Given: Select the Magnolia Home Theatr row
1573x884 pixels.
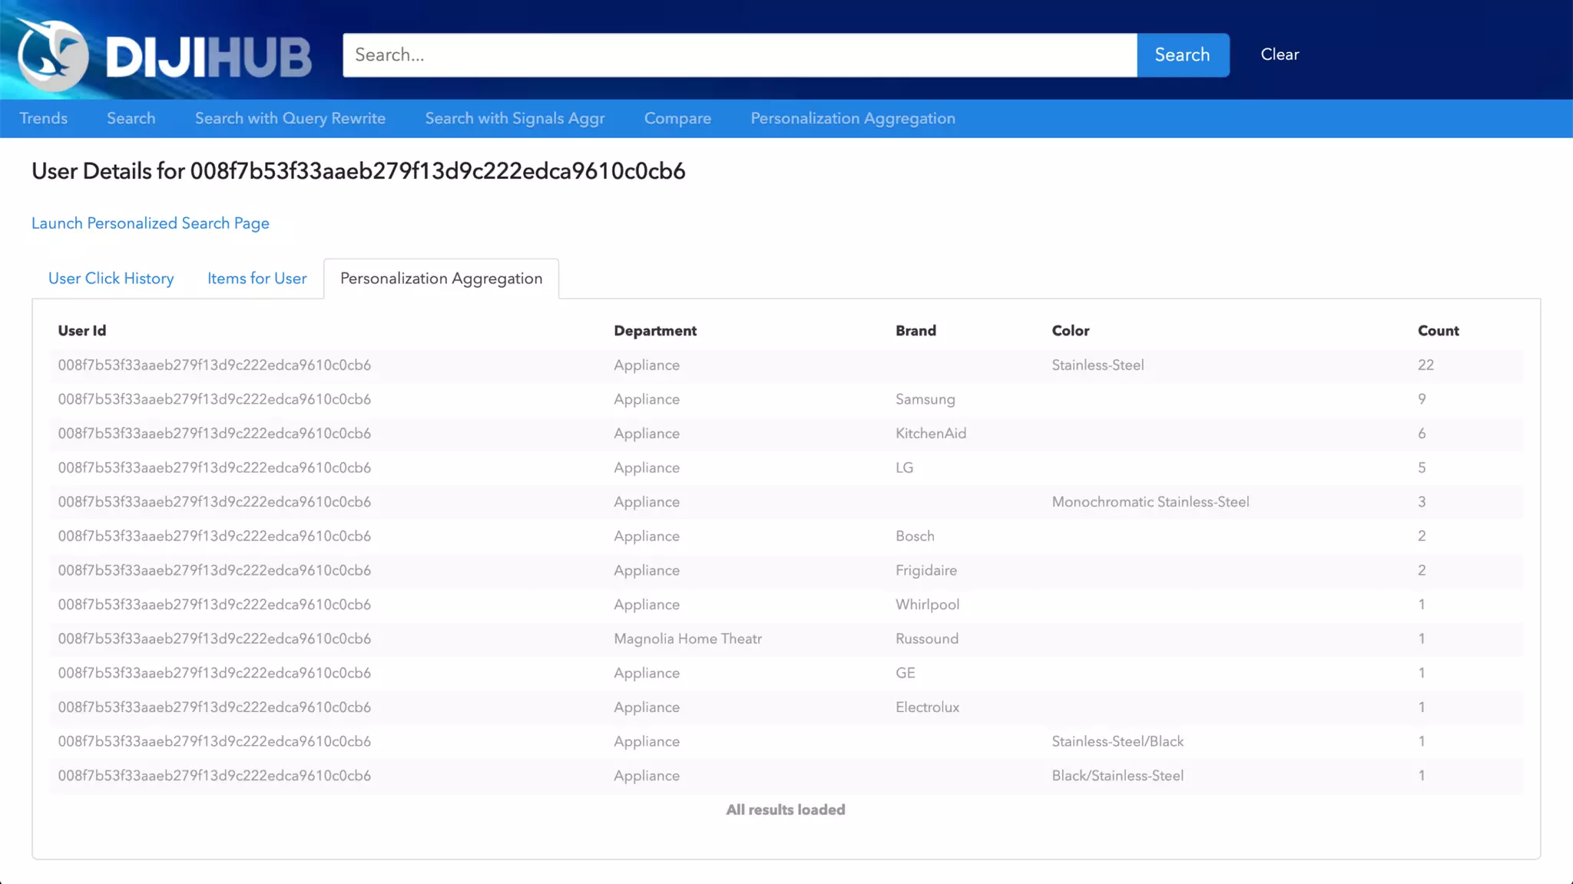Looking at the screenshot, I should (x=687, y=638).
